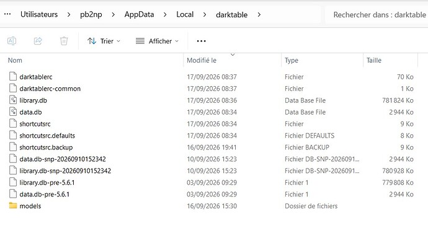Click the file name darktablerc-common
The height and width of the screenshot is (246, 428).
(x=50, y=89)
